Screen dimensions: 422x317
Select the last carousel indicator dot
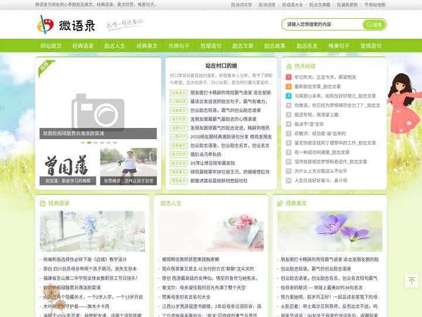(x=115, y=143)
